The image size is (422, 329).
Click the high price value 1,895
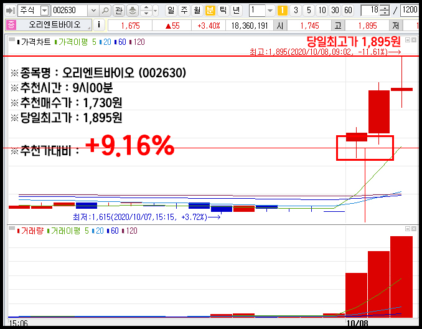pyautogui.click(x=367, y=26)
